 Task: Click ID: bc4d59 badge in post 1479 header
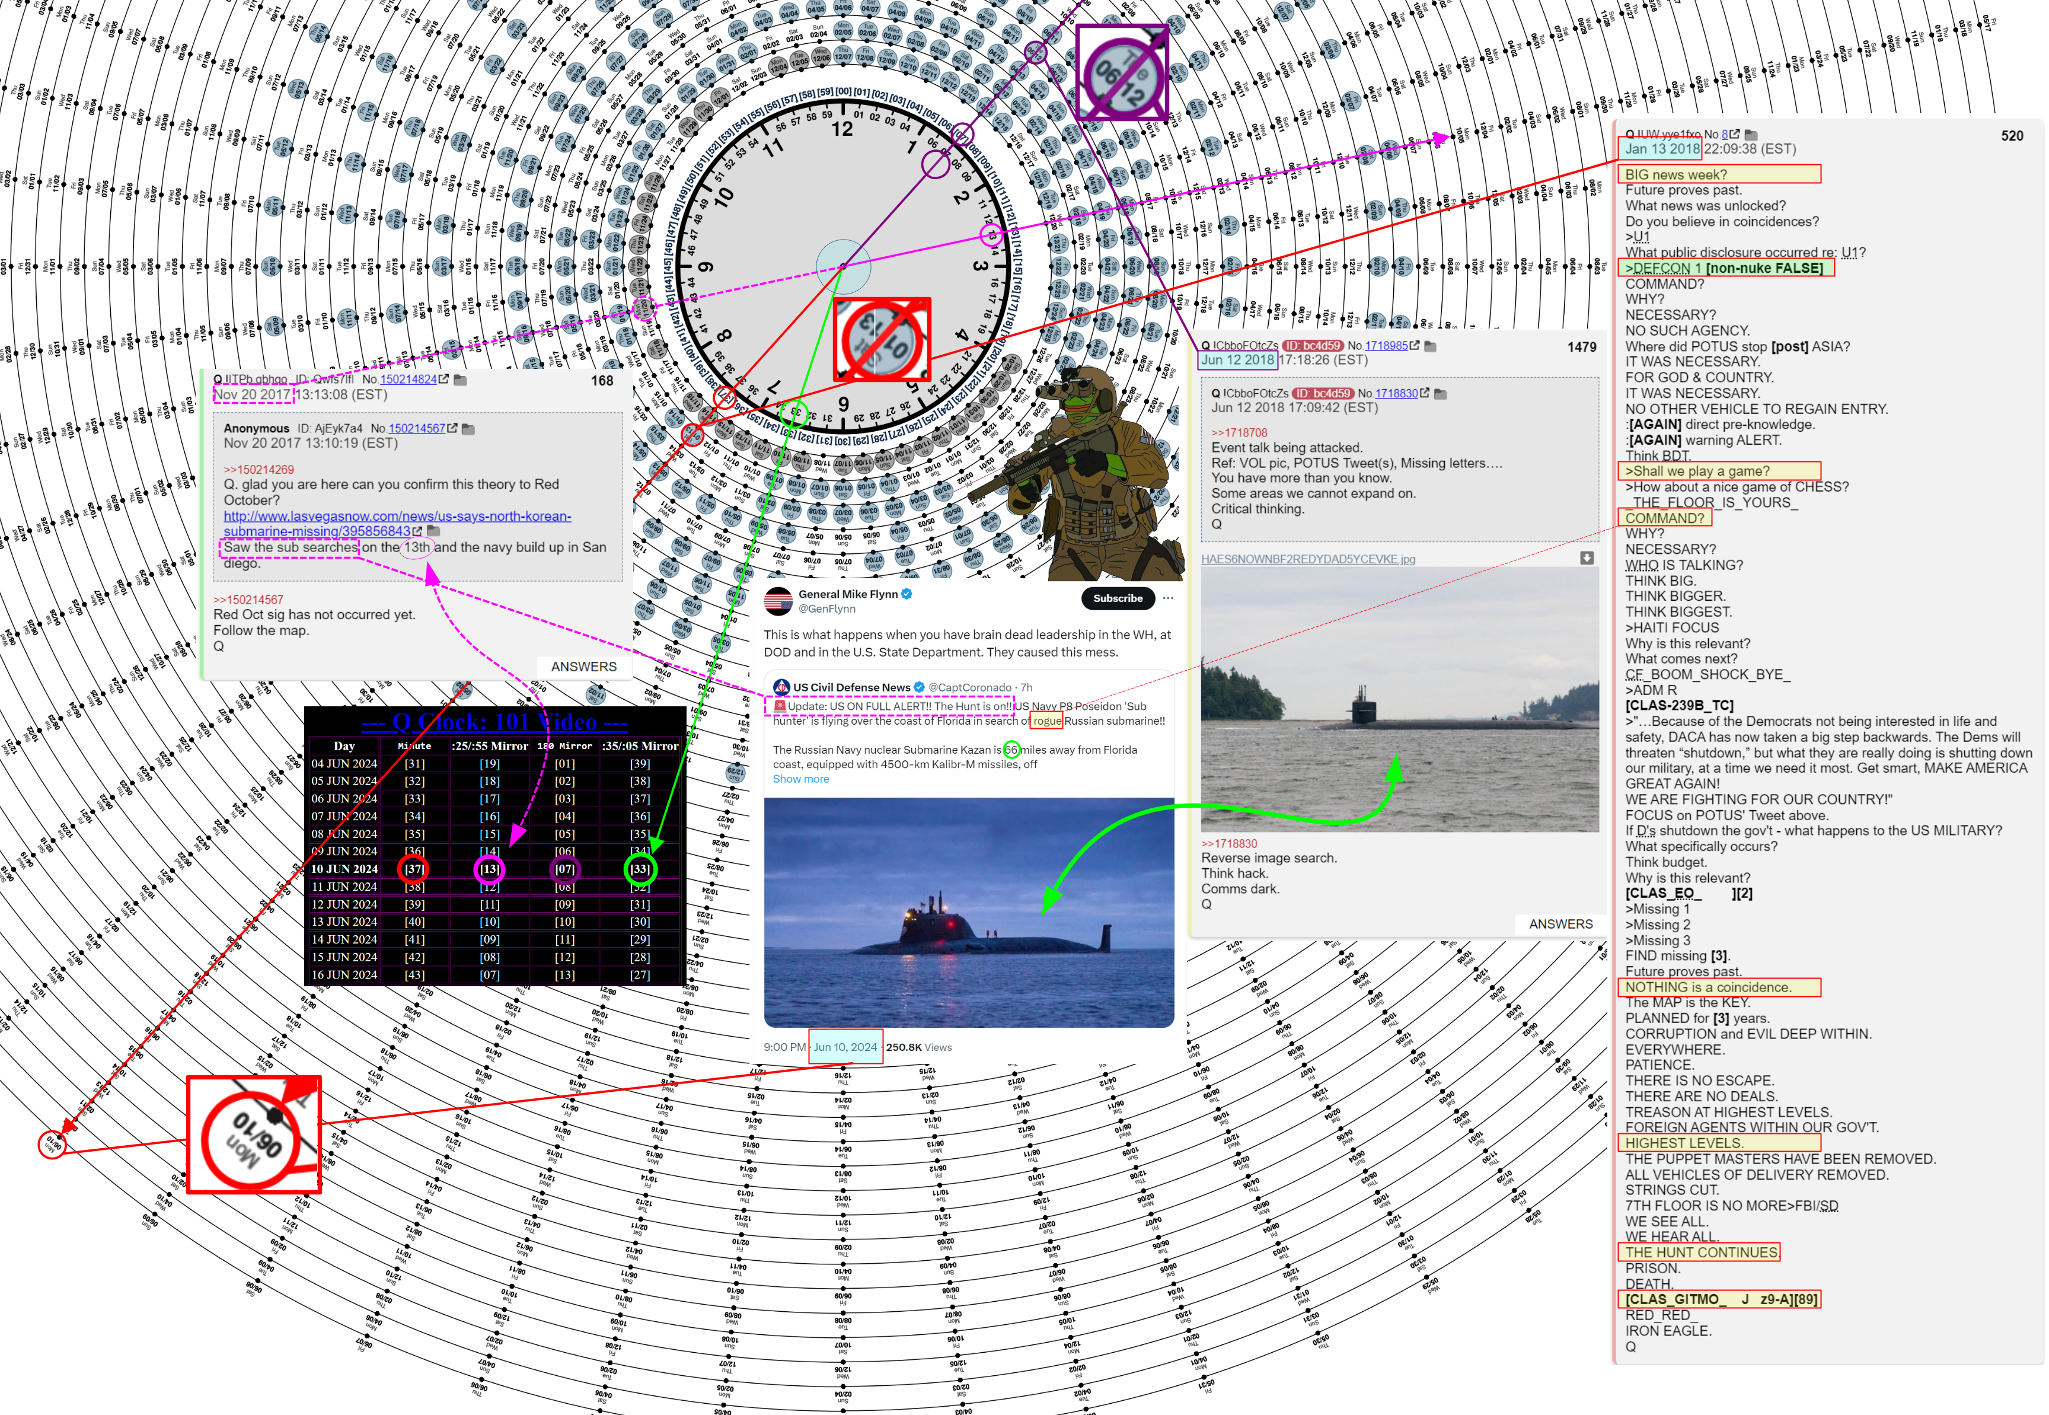pos(1313,346)
